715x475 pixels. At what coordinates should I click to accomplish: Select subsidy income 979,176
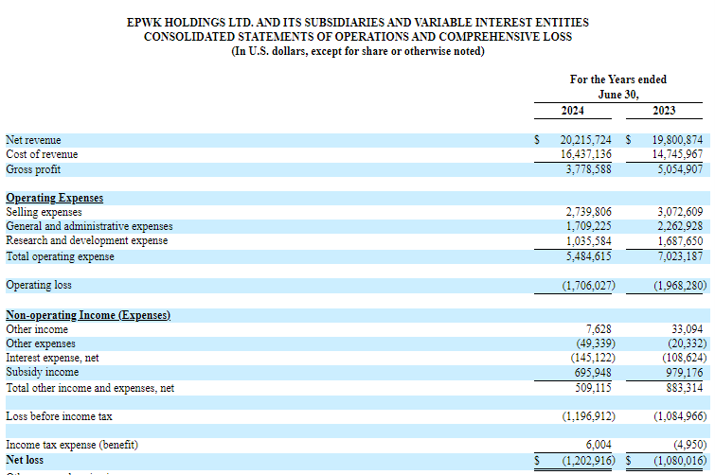point(685,373)
